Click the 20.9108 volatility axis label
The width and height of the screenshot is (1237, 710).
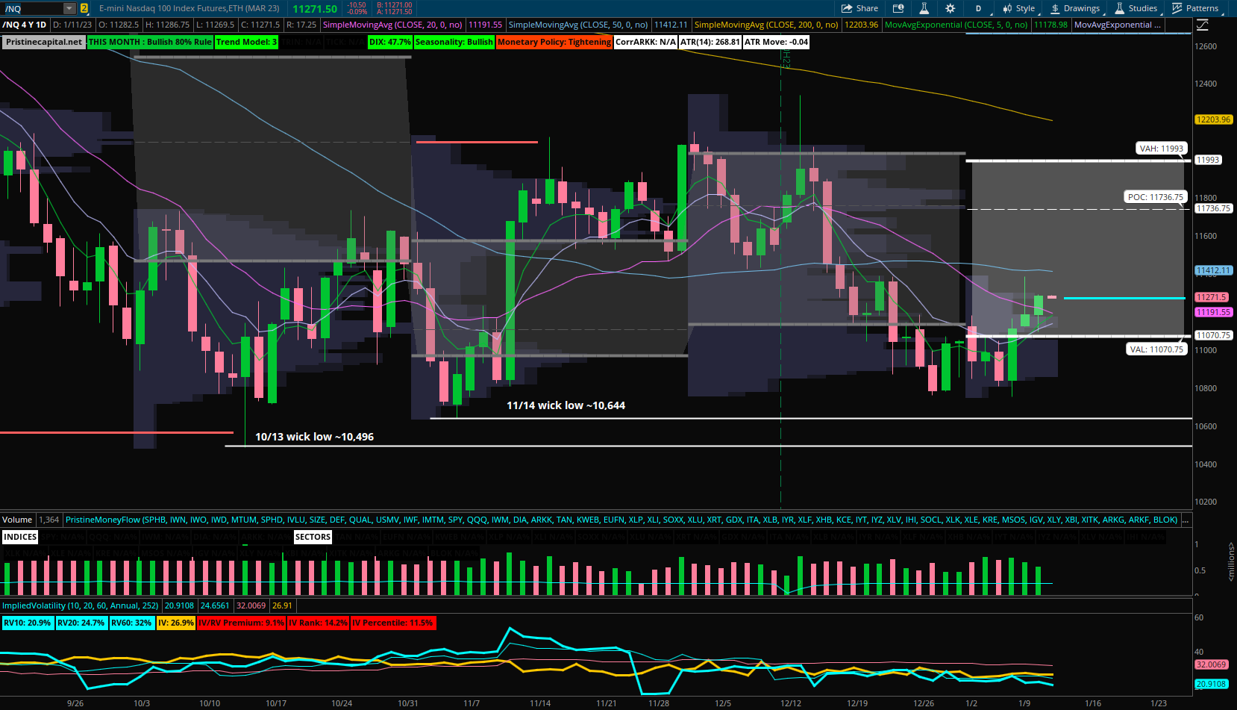pyautogui.click(x=1211, y=684)
